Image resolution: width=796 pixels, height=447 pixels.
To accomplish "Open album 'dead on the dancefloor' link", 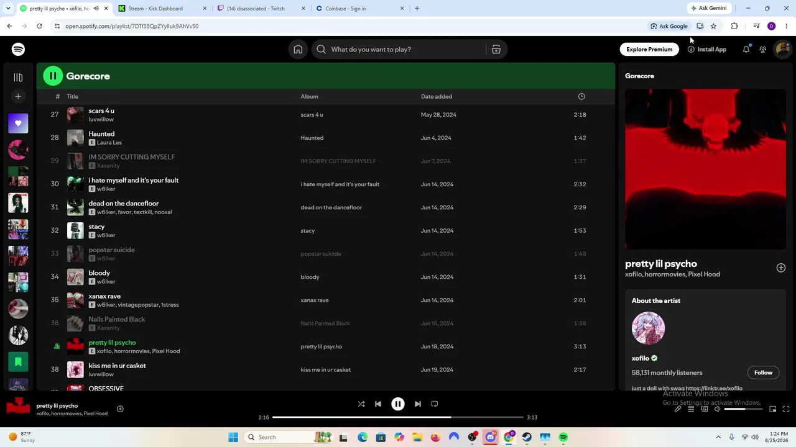I will pos(331,207).
